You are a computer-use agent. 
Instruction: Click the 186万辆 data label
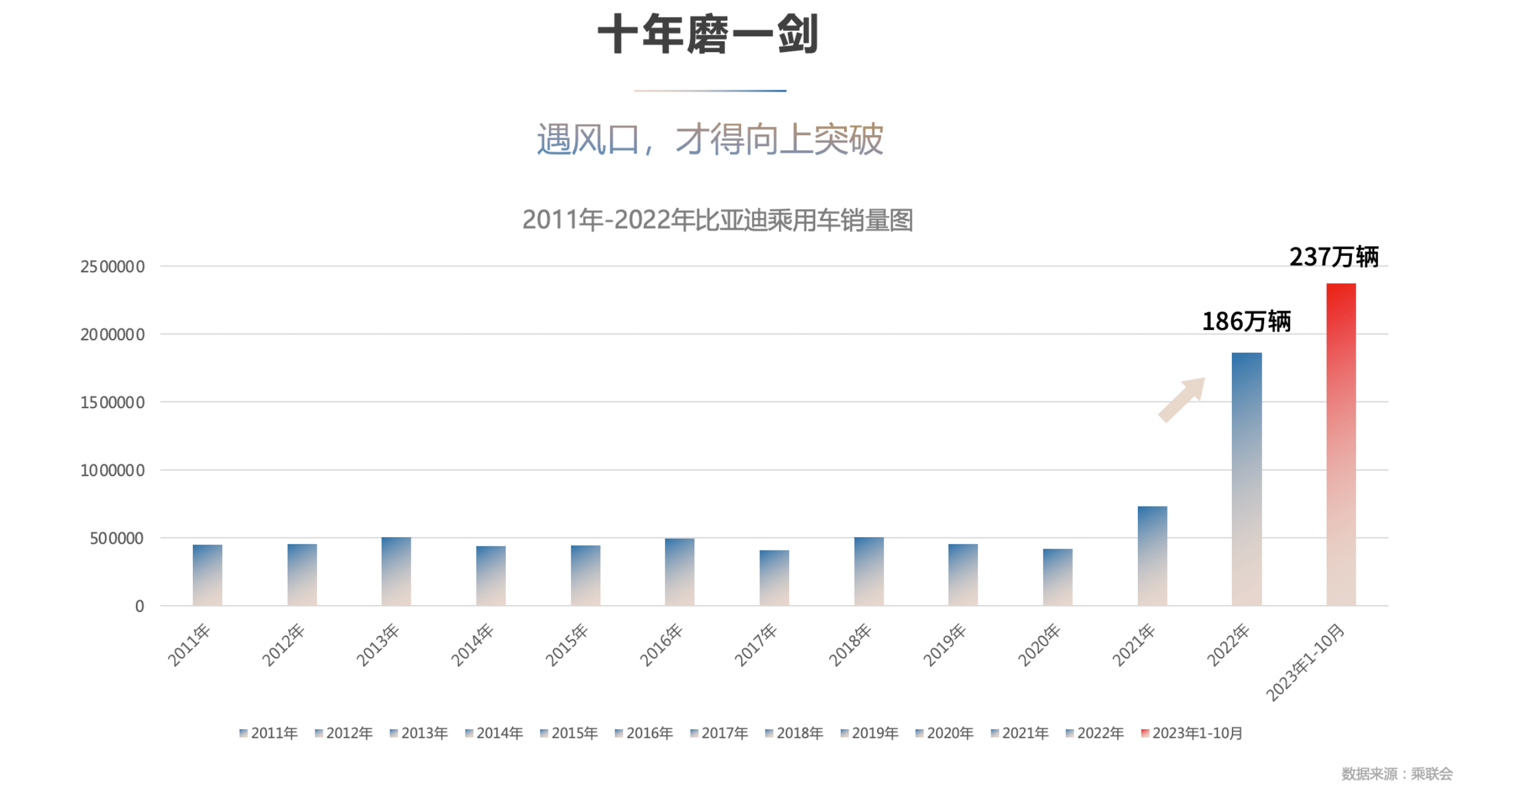point(1246,321)
